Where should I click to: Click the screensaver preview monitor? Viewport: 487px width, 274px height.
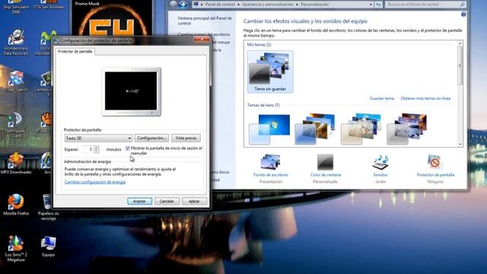point(131,91)
